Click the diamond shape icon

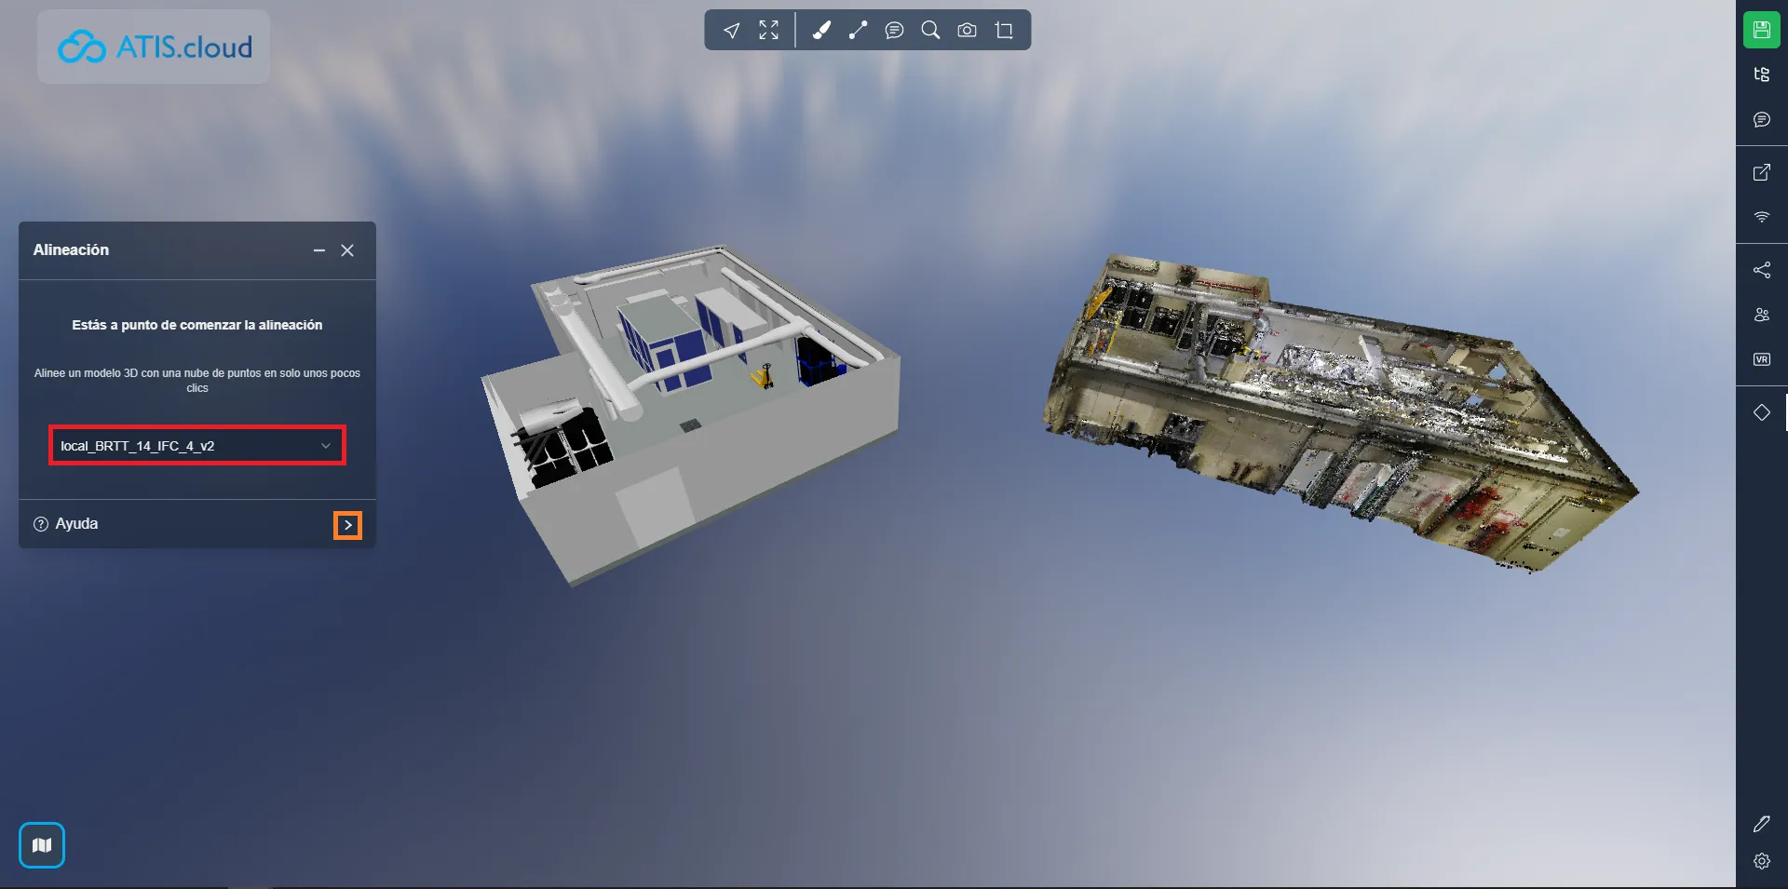(x=1761, y=412)
